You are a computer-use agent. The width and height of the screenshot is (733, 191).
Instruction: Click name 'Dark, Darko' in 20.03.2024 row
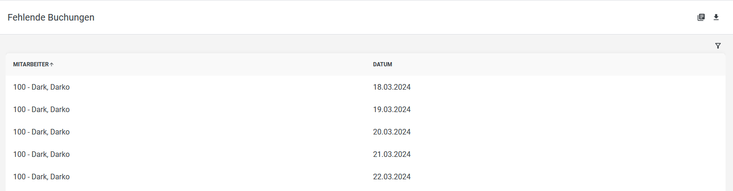(x=51, y=132)
